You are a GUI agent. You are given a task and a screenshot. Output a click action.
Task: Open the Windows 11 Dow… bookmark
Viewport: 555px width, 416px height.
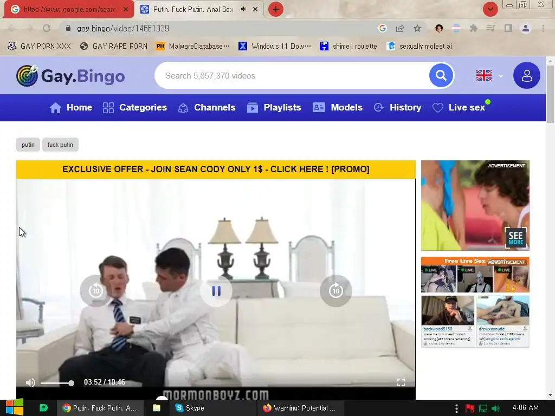275,47
